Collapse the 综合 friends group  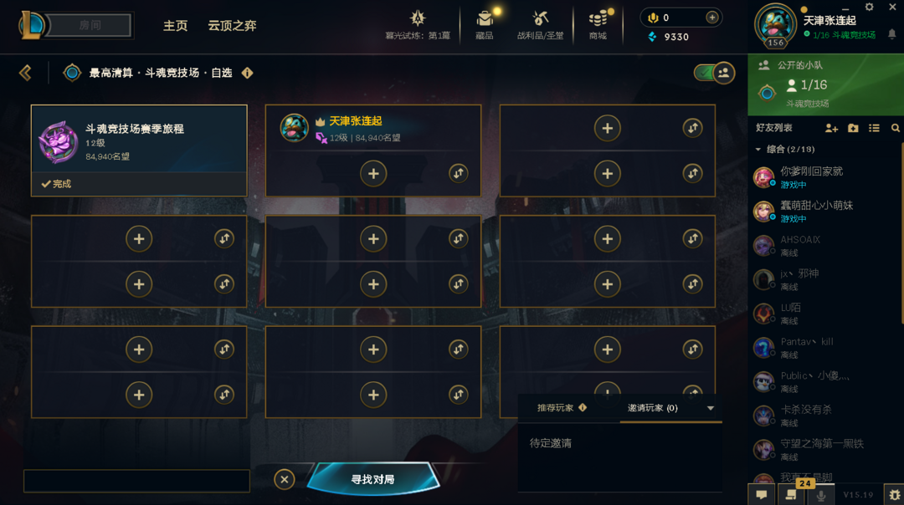pyautogui.click(x=758, y=149)
